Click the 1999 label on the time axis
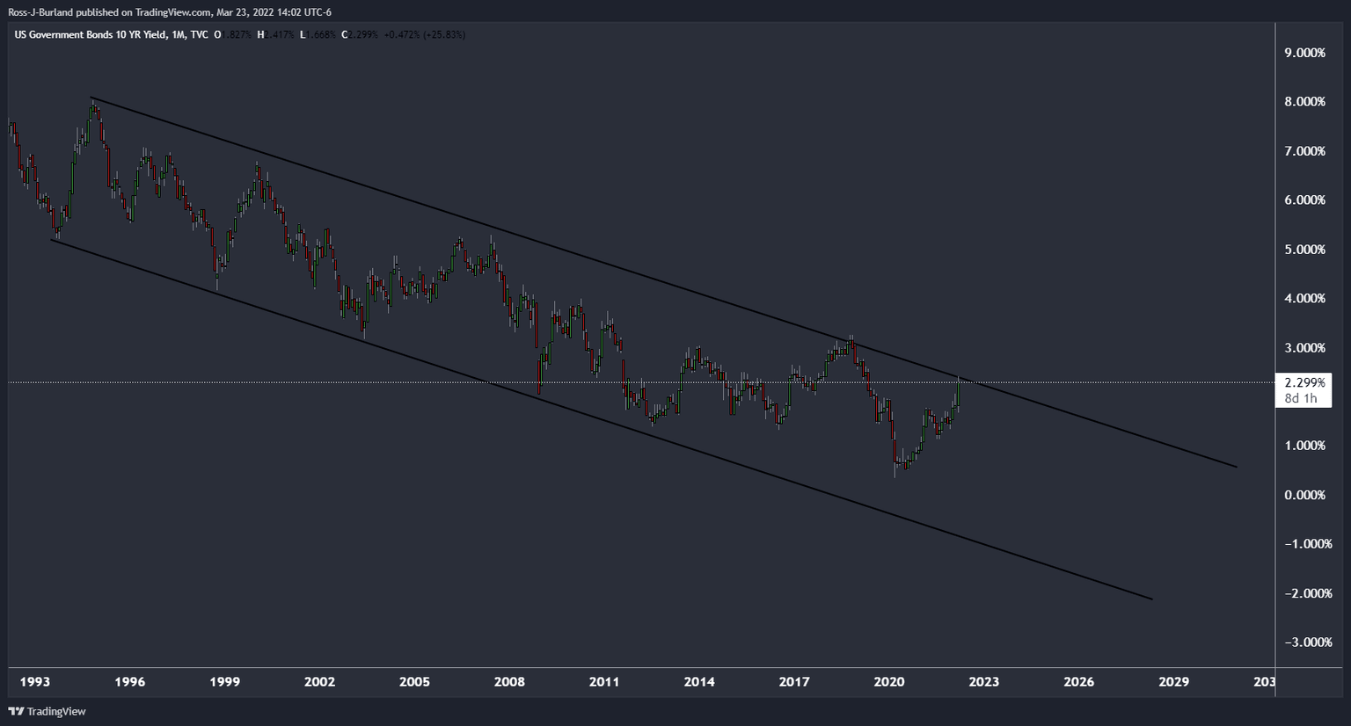Screen dimensions: 1351x726 [x=224, y=682]
